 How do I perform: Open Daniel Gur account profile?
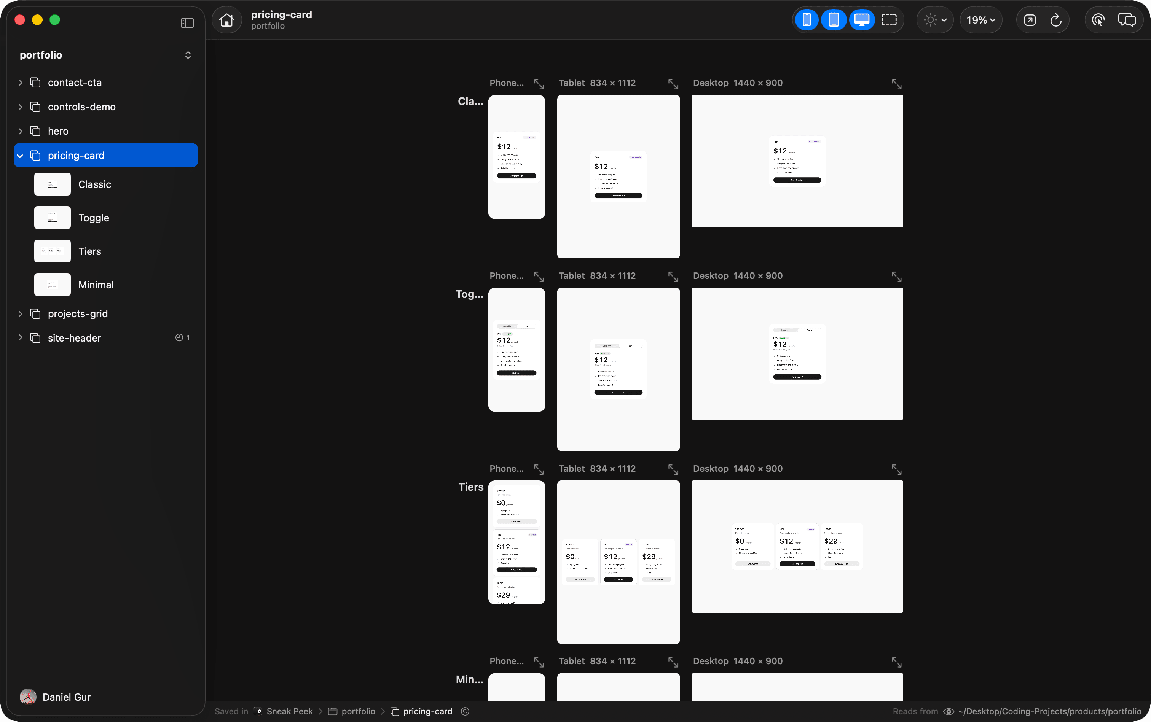coord(56,697)
